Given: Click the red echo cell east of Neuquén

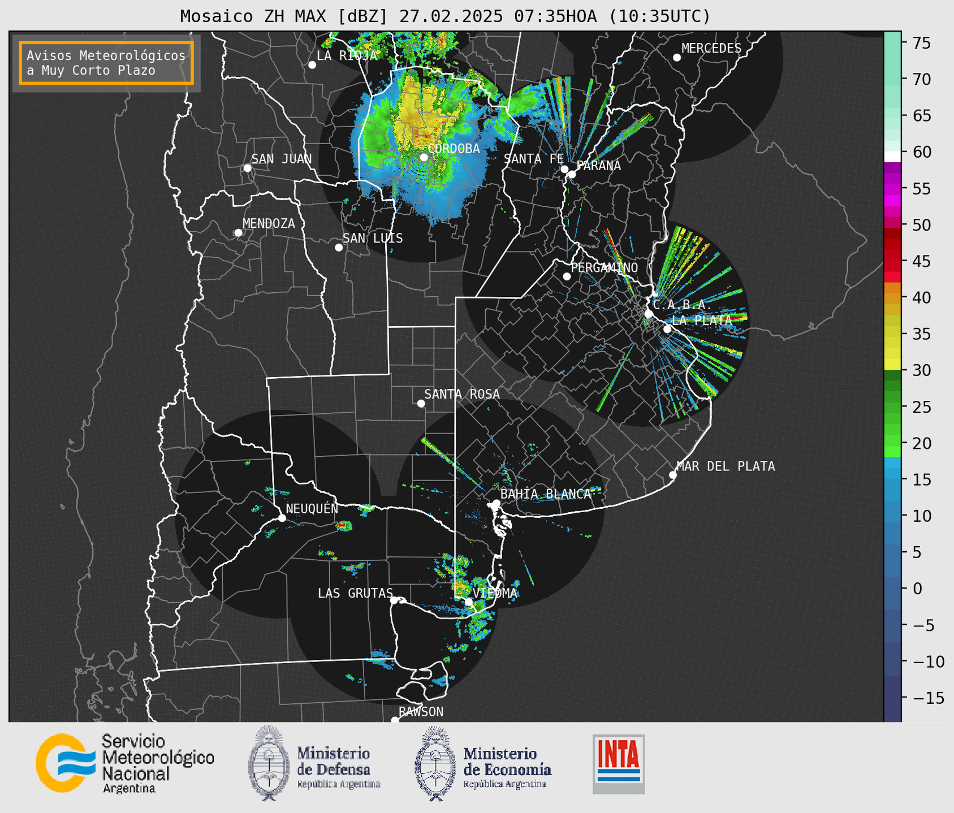Looking at the screenshot, I should pos(343,526).
